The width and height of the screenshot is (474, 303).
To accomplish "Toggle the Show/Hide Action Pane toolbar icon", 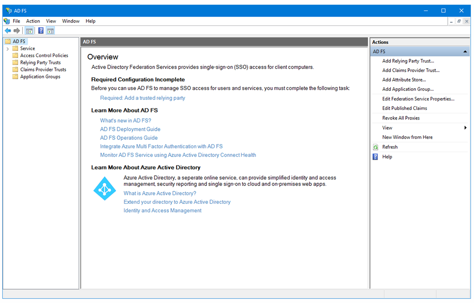I will coord(50,30).
